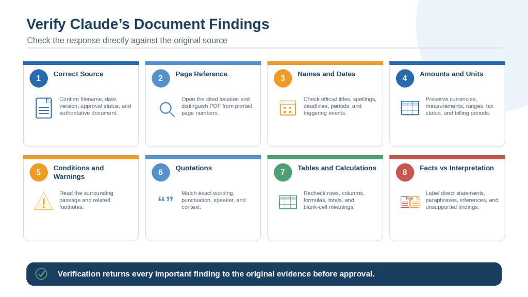Screen dimensions: 528x297
Task: Select the orange number 5 circle badge
Action: (39, 172)
